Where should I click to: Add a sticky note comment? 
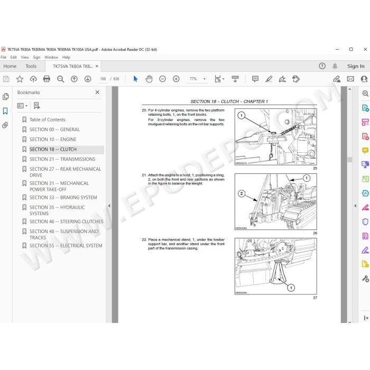click(255, 79)
